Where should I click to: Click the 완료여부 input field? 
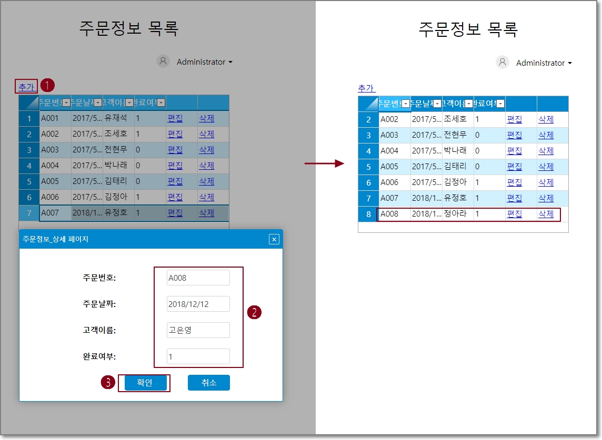(x=198, y=356)
